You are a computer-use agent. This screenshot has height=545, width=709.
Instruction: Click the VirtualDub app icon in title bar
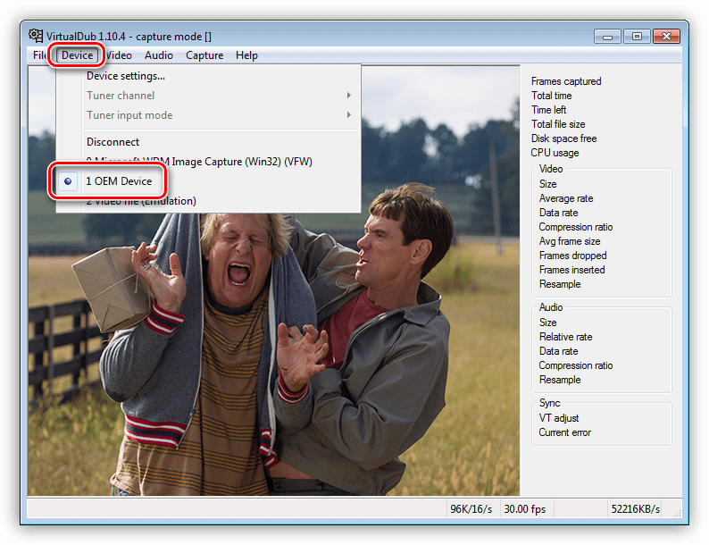[36, 35]
